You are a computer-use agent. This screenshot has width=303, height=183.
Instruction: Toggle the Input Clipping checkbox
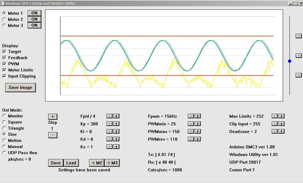pyautogui.click(x=4, y=76)
